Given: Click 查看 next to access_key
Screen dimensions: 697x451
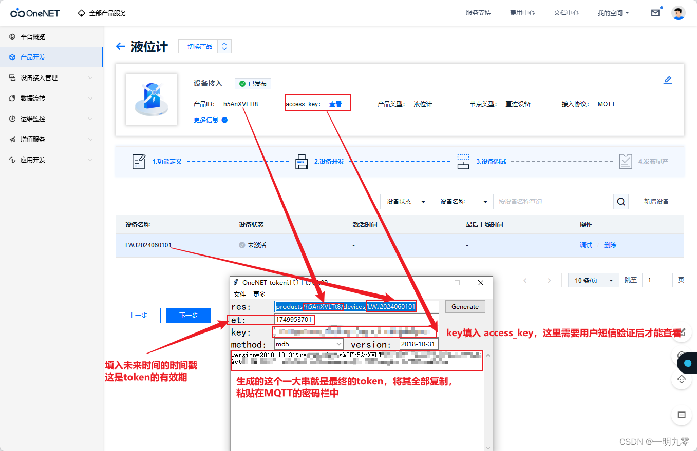Looking at the screenshot, I should (x=335, y=104).
